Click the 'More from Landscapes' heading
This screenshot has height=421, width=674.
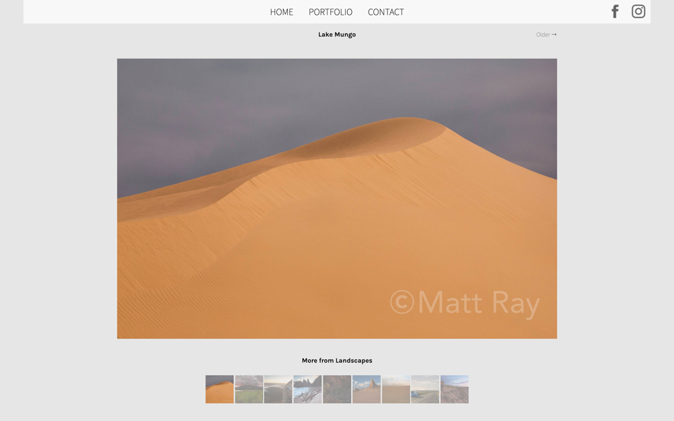tap(337, 360)
